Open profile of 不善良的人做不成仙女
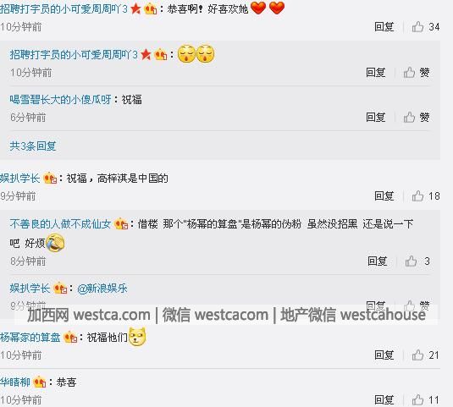453x407 pixels. pos(61,224)
